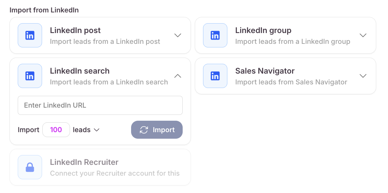Expand the LinkedIn post section
388x193 pixels.
point(178,35)
